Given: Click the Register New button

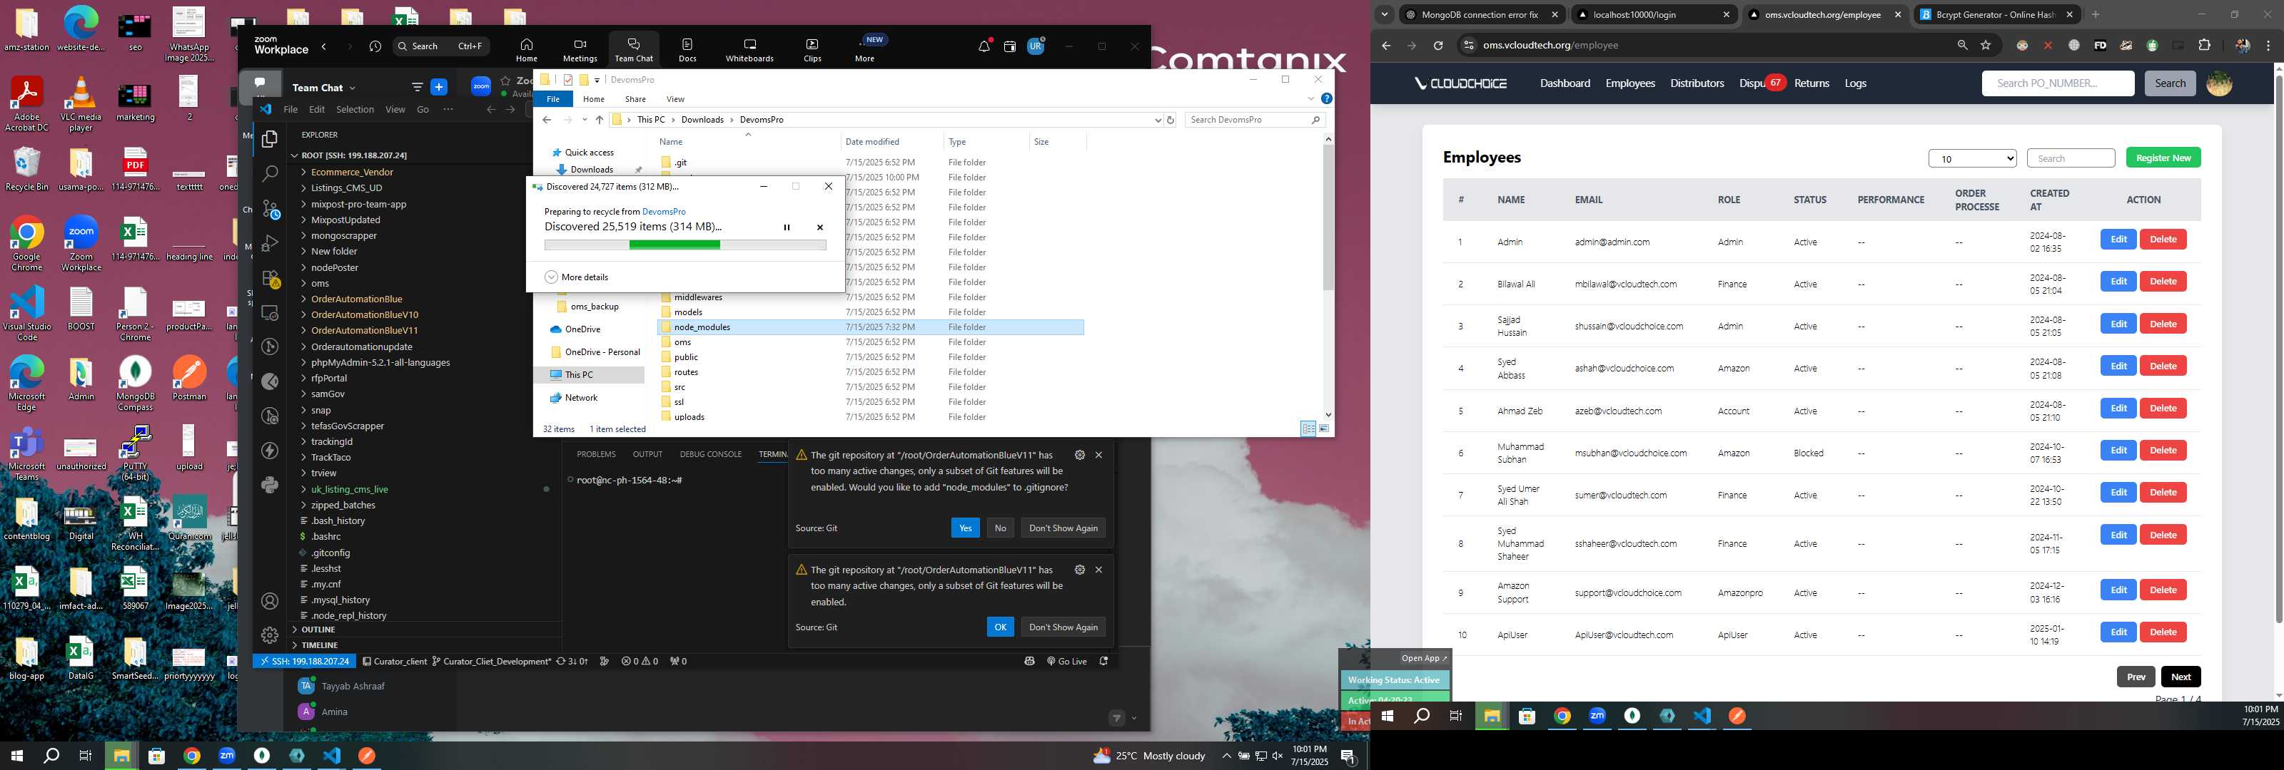Looking at the screenshot, I should coord(2163,158).
